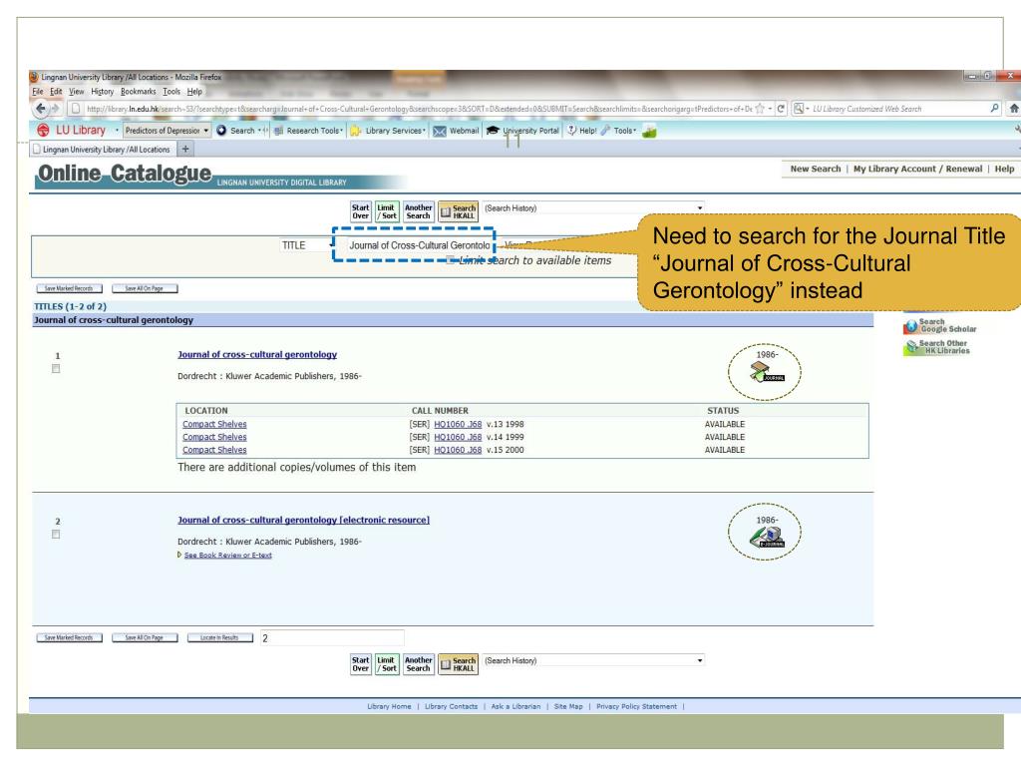The image size is (1021, 766).
Task: Click the Search HKALL button above the results
Action: (x=459, y=211)
